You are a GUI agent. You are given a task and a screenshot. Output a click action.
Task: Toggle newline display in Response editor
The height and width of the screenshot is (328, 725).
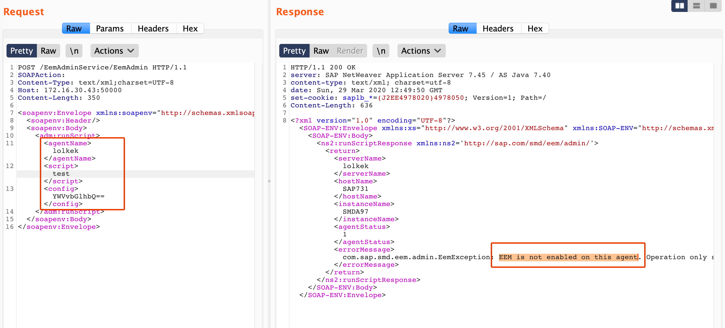pyautogui.click(x=381, y=51)
